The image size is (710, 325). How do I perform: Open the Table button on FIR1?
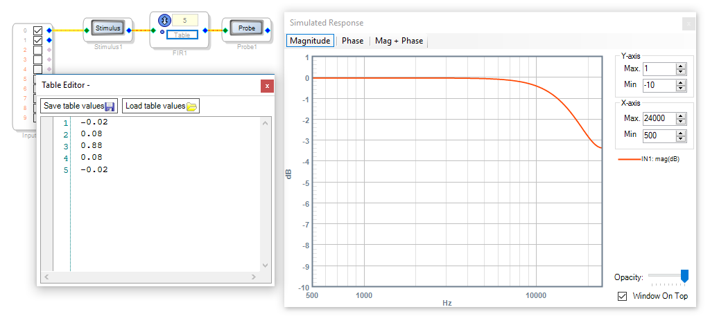point(182,35)
